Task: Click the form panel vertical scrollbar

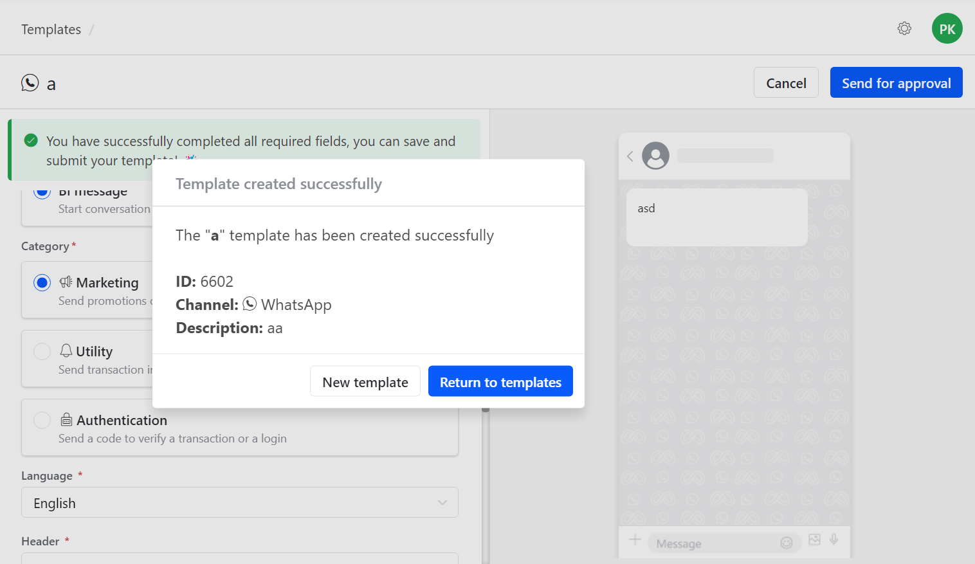Action: [x=486, y=486]
